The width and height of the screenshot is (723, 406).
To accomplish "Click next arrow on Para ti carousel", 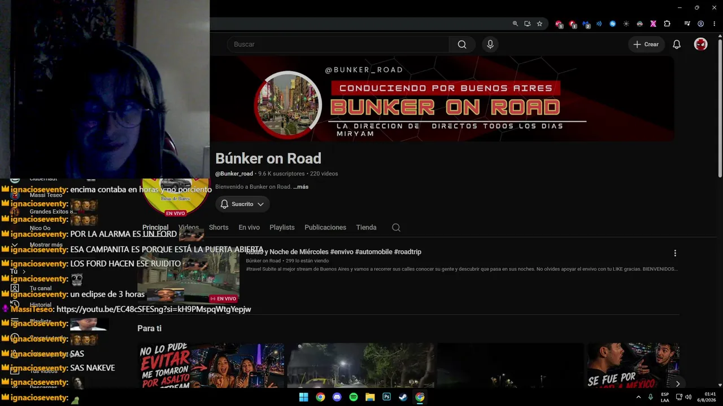I will click(x=678, y=383).
